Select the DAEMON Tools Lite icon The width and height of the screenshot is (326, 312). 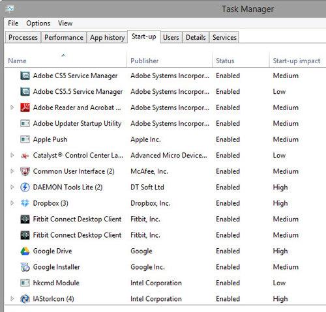[x=25, y=187]
